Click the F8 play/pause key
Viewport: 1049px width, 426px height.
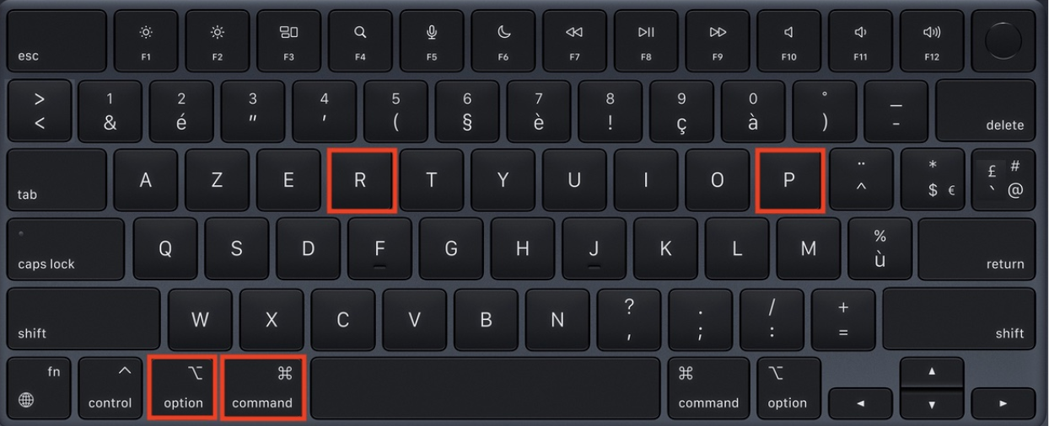[x=647, y=41]
